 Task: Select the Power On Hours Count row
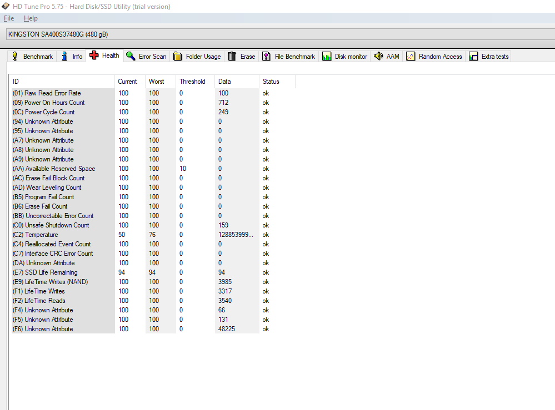[x=153, y=103]
